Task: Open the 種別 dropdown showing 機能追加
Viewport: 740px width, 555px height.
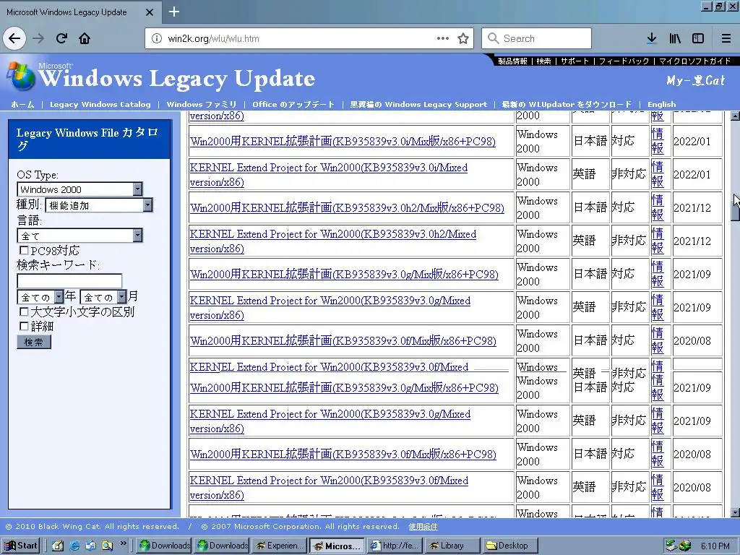Action: click(x=98, y=205)
